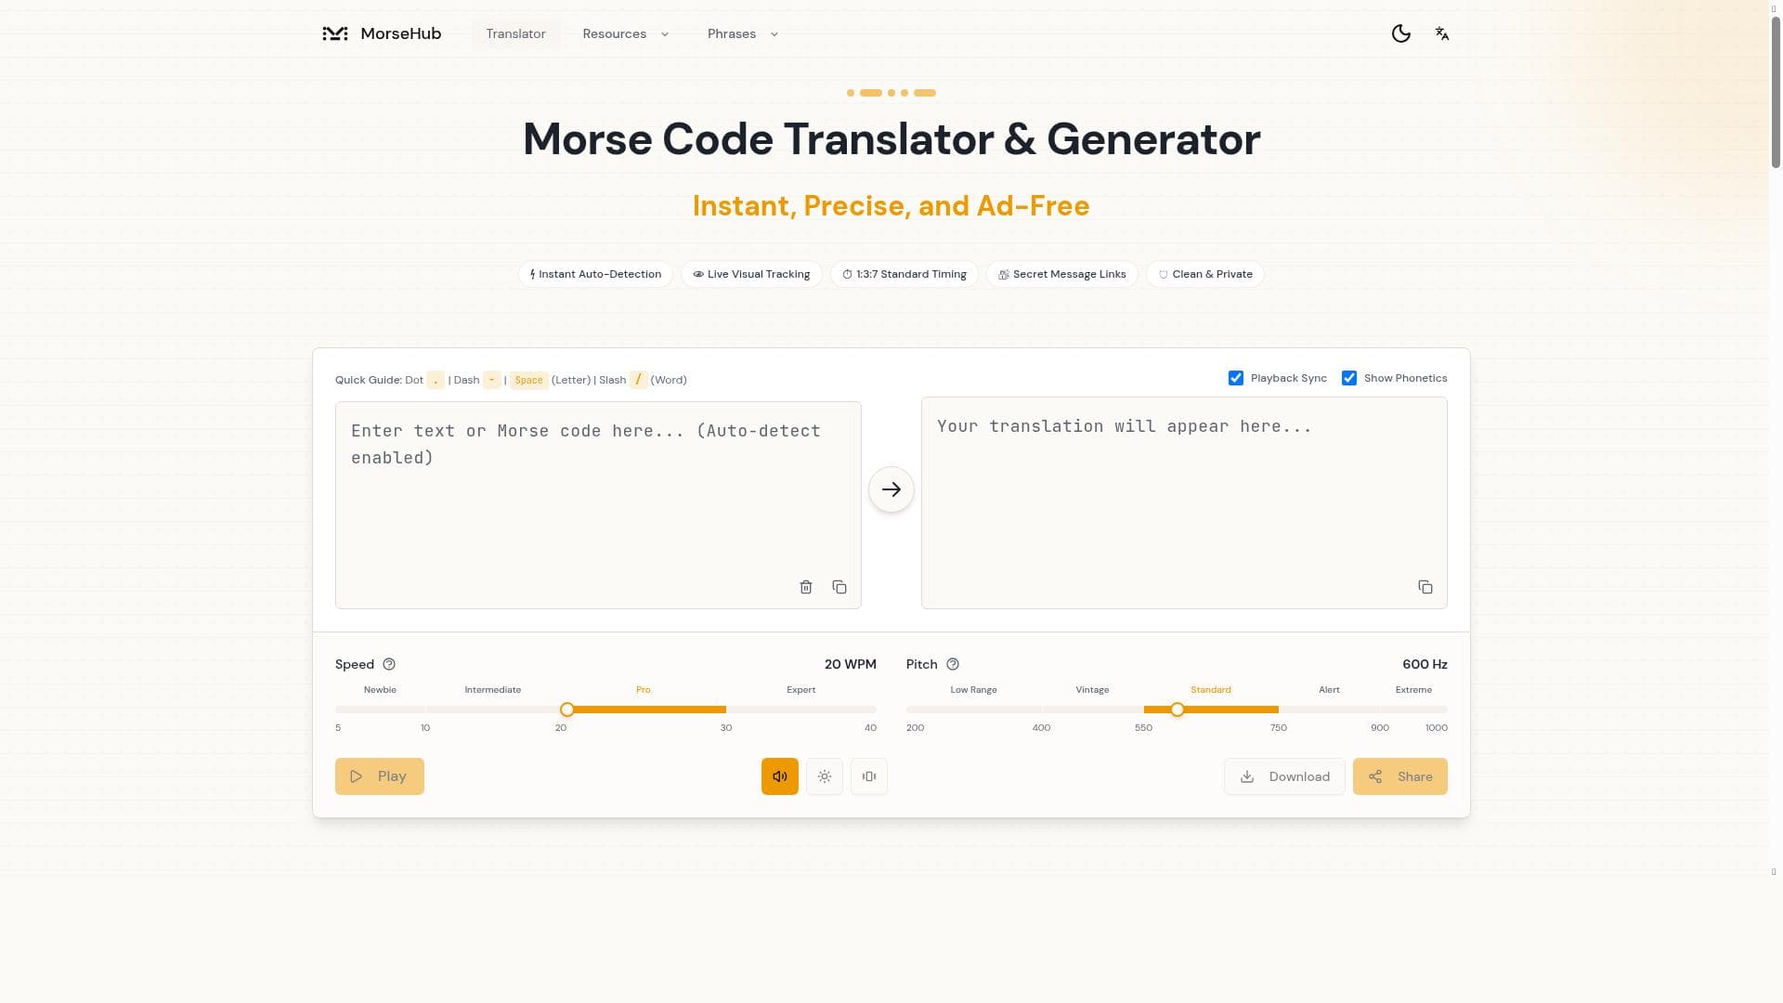Toggle dark mode moon icon

(1400, 33)
